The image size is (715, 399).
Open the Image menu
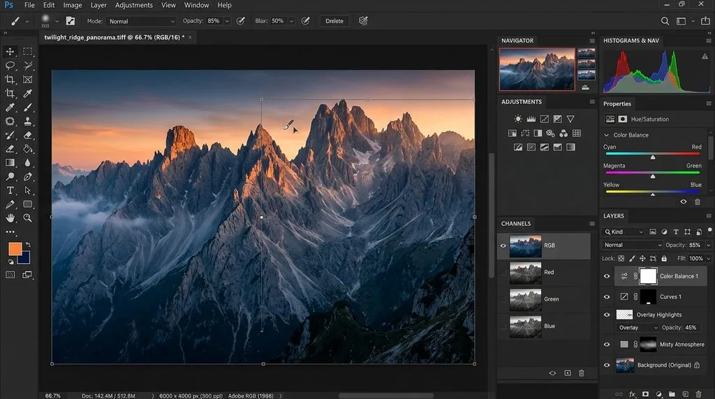pos(73,5)
